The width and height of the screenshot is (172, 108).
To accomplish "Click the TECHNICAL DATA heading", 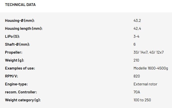I will click(x=20, y=5).
